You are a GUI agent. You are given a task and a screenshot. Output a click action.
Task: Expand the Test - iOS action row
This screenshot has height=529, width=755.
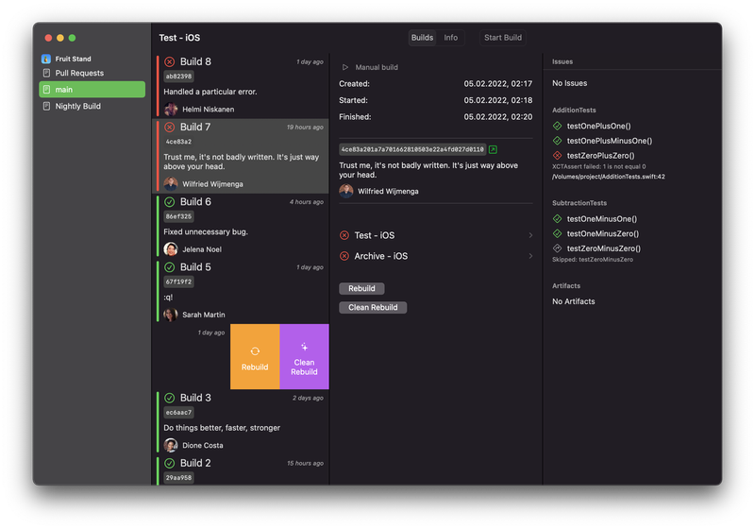[x=436, y=235]
